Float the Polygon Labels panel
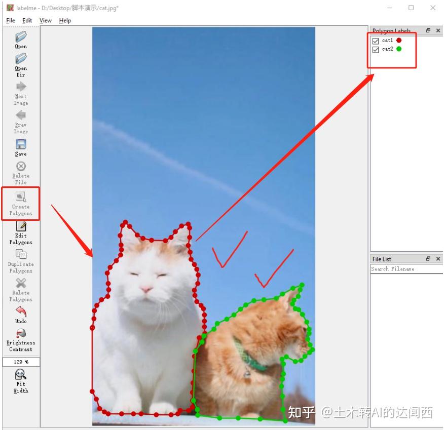This screenshot has height=430, width=444. (428, 30)
